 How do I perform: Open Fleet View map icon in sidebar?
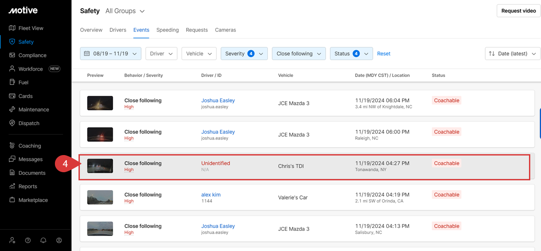12,28
